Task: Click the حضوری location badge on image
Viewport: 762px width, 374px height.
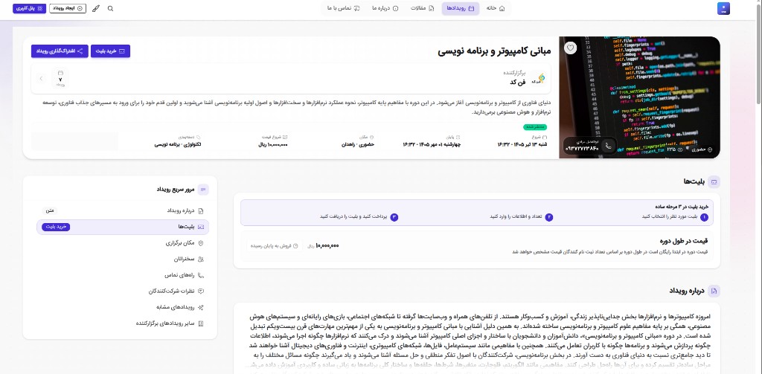Action: coord(701,149)
